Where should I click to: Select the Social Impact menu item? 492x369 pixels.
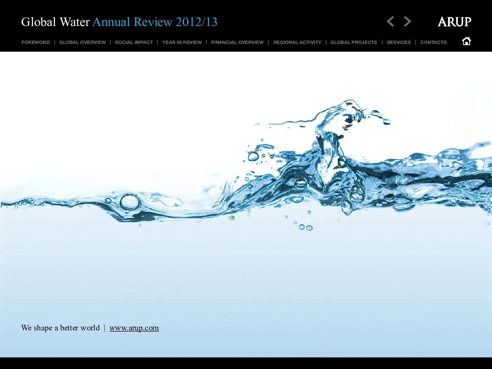[x=134, y=42]
